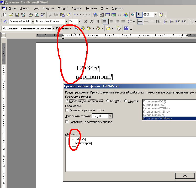Open the style Обычный dropdown
This screenshot has height=188, width=196.
pyautogui.click(x=33, y=22)
